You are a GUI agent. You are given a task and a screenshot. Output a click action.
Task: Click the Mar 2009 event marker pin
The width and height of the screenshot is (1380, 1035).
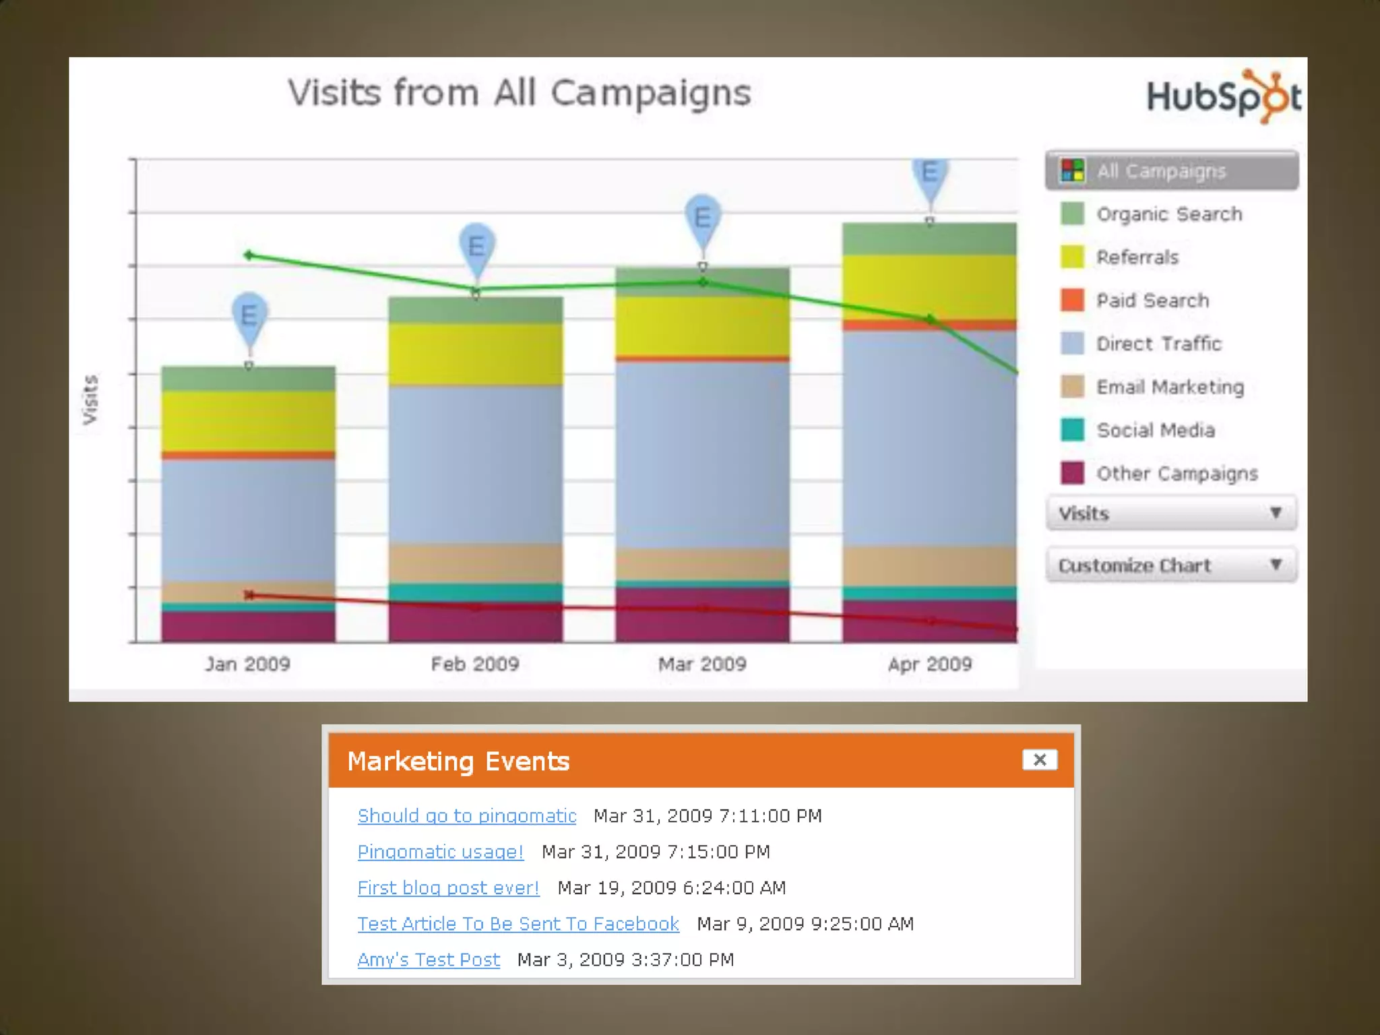pos(703,218)
